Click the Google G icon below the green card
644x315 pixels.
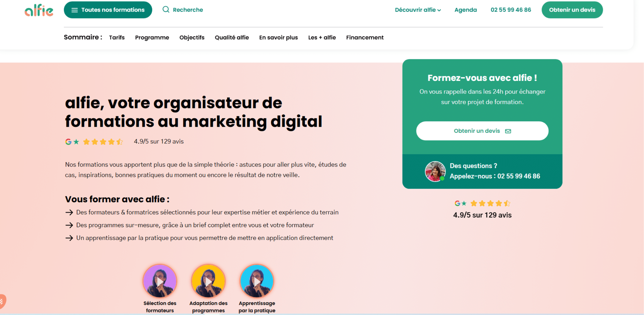[x=458, y=203]
